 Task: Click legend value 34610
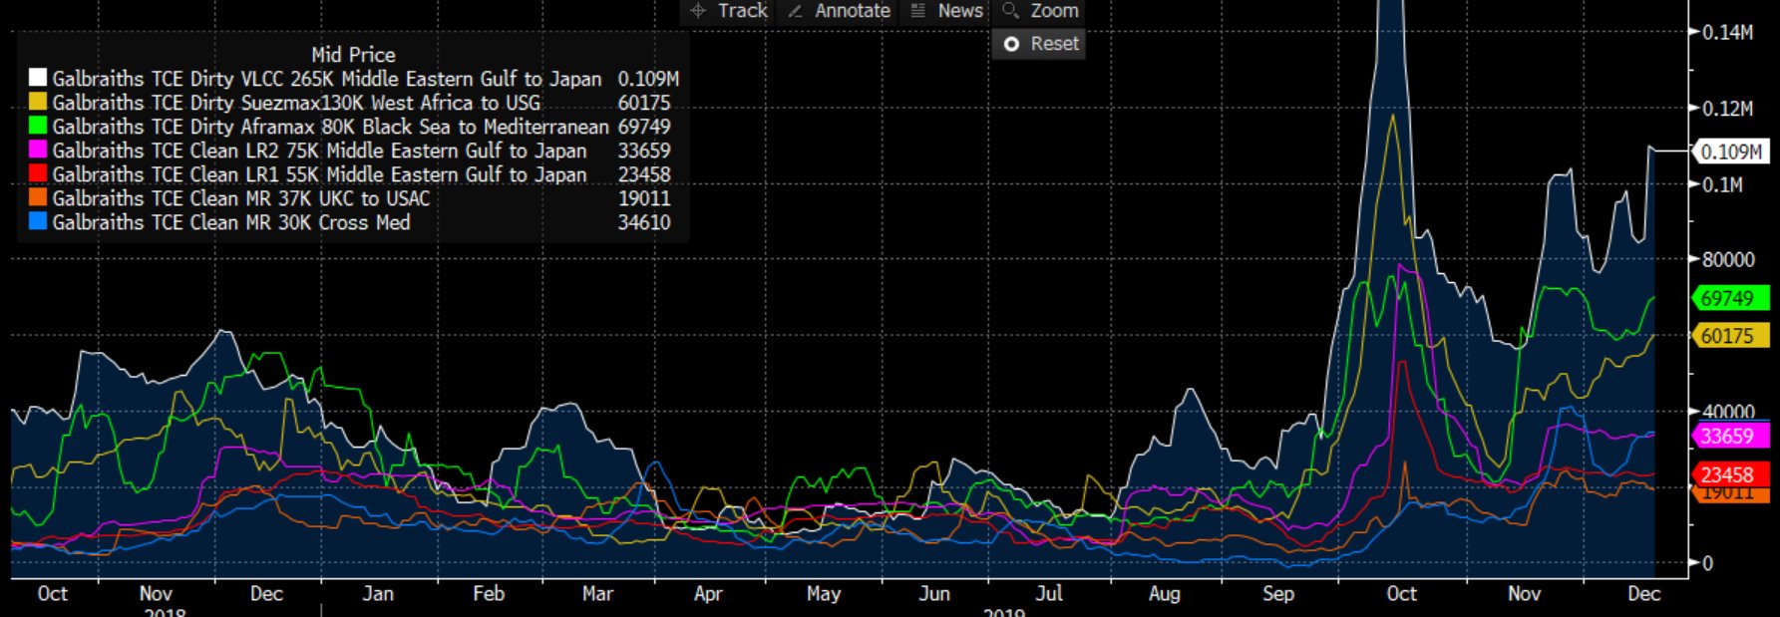point(644,222)
